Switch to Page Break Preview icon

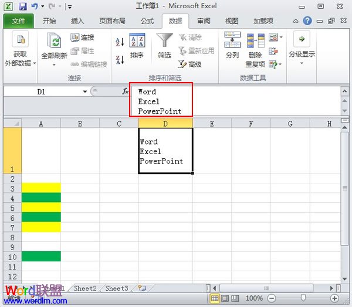coord(235,298)
